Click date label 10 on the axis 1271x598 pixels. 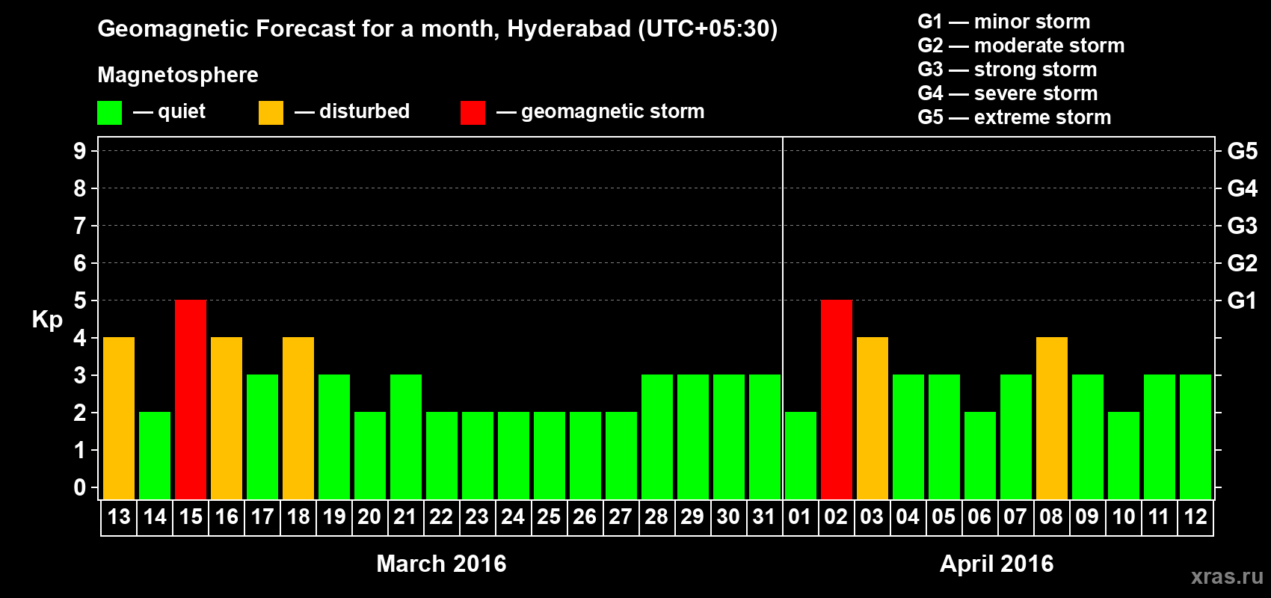coord(1124,517)
